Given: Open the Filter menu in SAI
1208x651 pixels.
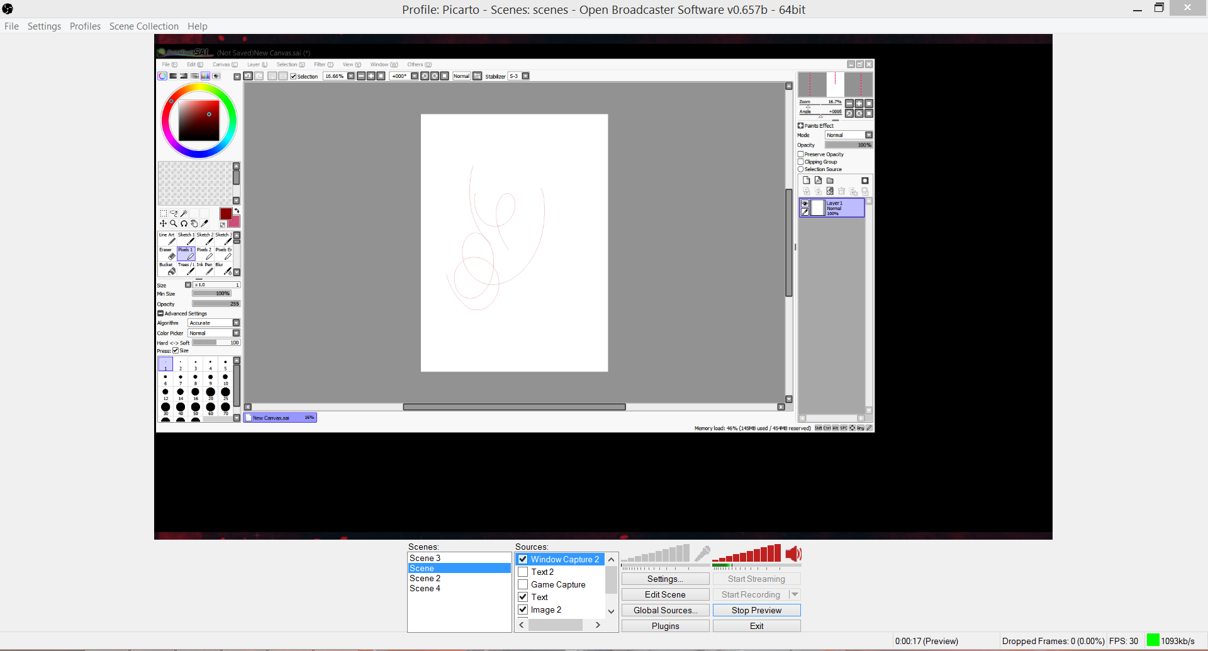Looking at the screenshot, I should (324, 65).
